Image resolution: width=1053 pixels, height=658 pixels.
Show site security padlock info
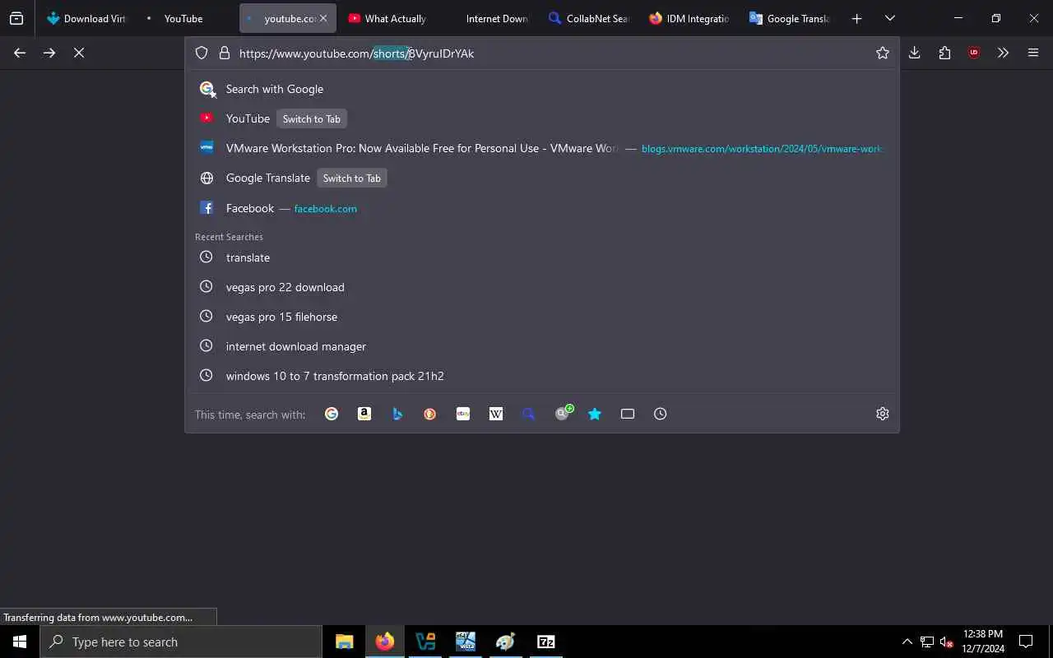tap(224, 53)
